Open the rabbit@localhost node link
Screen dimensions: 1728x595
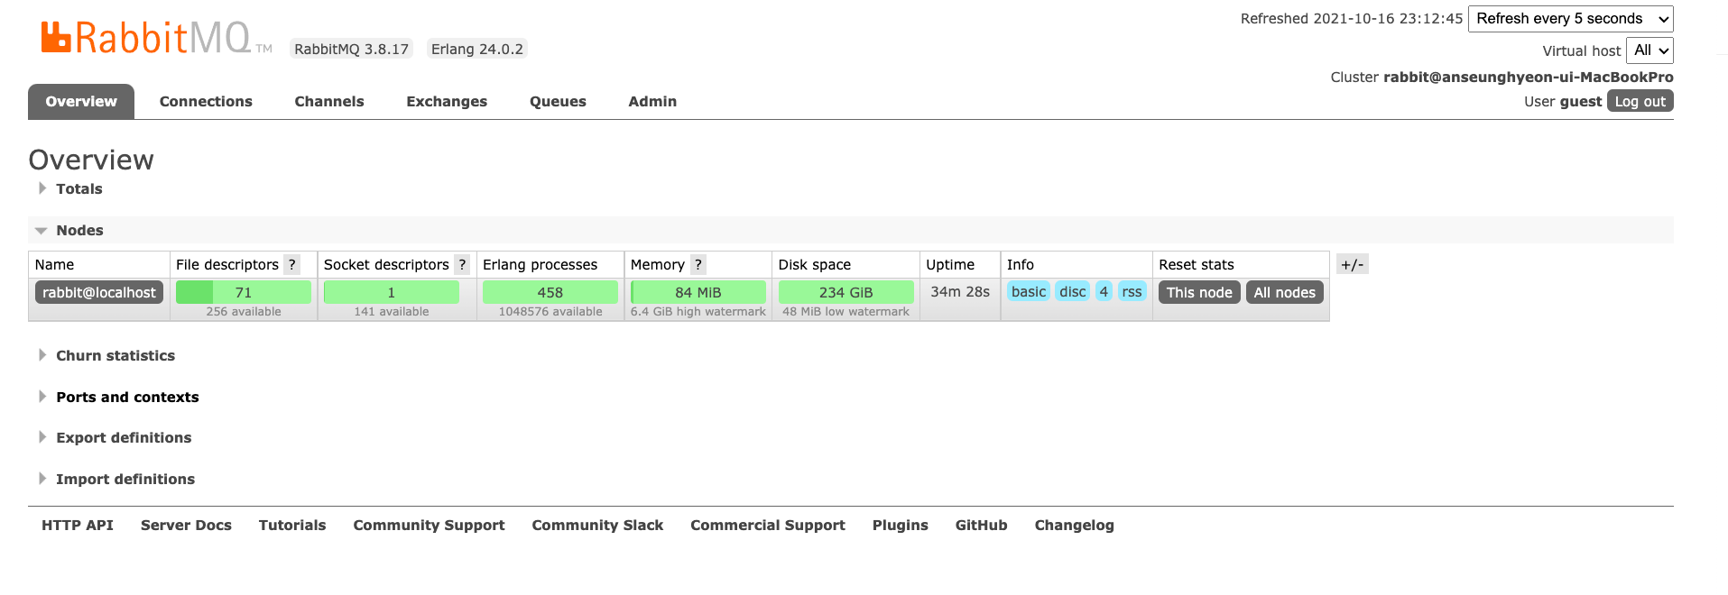click(99, 292)
